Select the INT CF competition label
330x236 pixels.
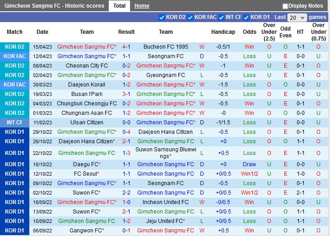(15, 123)
